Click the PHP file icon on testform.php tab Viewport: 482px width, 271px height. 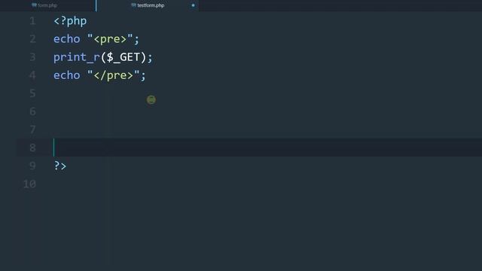[133, 5]
